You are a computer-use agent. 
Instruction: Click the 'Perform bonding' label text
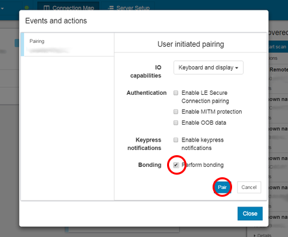click(203, 165)
